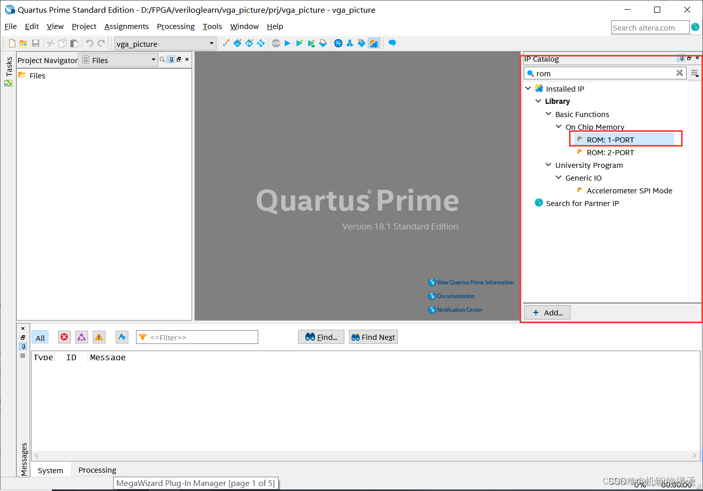The image size is (703, 491).
Task: Open the Processing menu
Action: coord(176,26)
